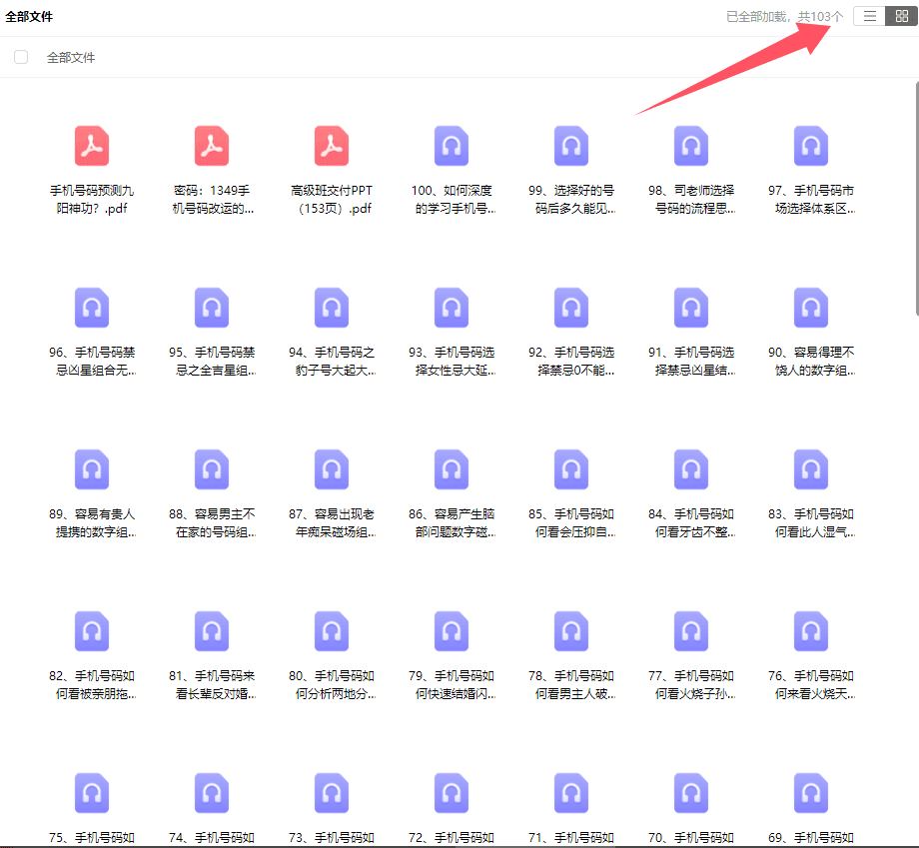Open the 密码：1349 PDF file icon
This screenshot has height=848, width=919.
pos(212,146)
